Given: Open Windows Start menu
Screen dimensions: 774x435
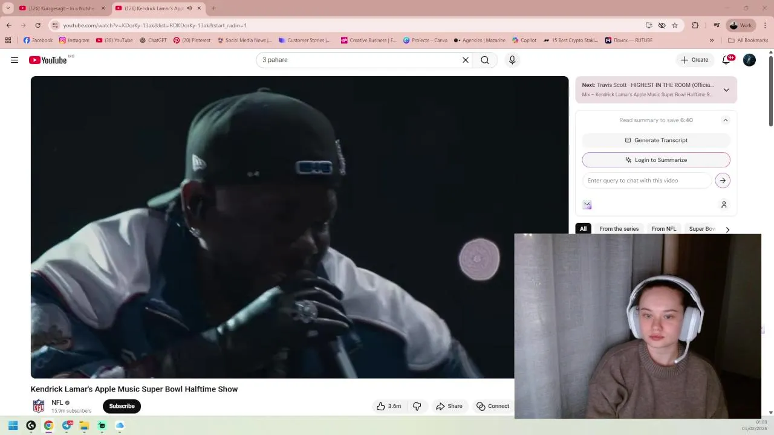Looking at the screenshot, I should click(13, 425).
